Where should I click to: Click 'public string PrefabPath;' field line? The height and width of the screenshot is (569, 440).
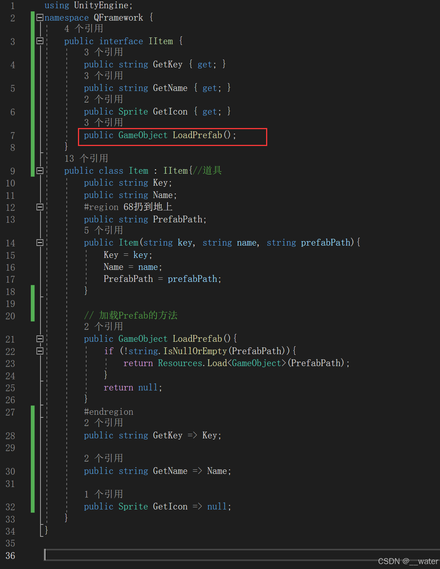click(x=145, y=219)
